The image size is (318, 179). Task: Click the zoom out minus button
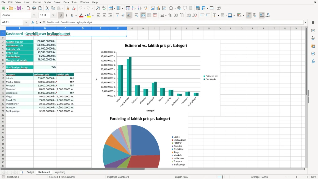[286, 177]
